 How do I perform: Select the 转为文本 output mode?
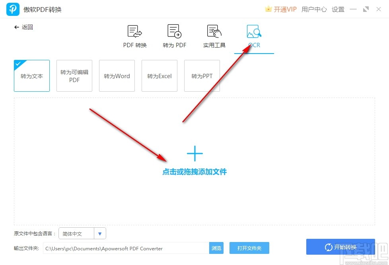[x=31, y=75]
